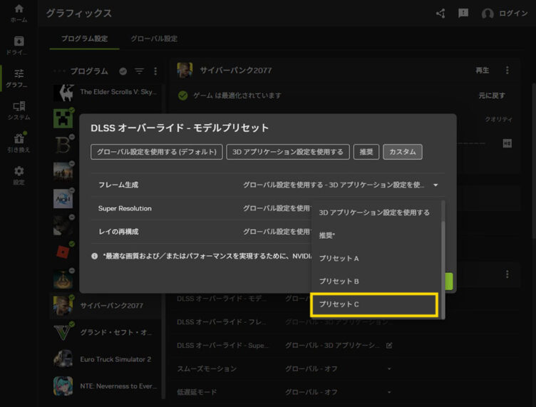Open the Super Resolution dropdown value
Viewport: 536px width, 407px height.
(277, 208)
